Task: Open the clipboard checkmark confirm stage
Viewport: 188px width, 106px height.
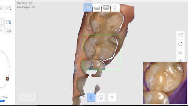Action: pos(115,8)
